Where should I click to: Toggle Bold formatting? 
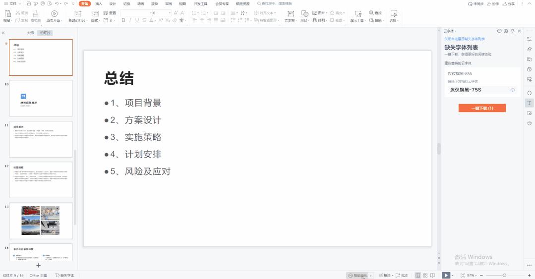coord(123,20)
